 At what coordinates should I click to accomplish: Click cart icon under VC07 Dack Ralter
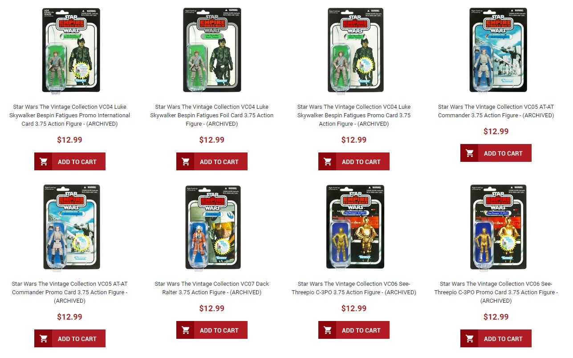point(185,330)
